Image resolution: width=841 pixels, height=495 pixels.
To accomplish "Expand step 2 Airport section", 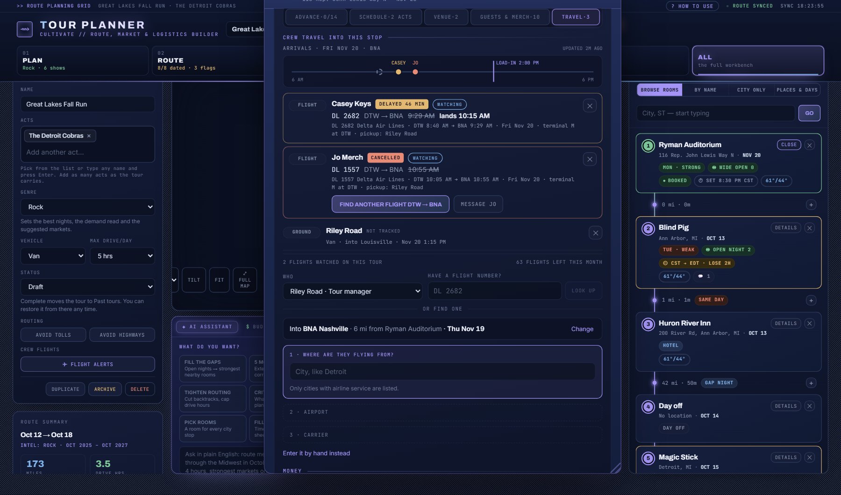I will pos(442,412).
